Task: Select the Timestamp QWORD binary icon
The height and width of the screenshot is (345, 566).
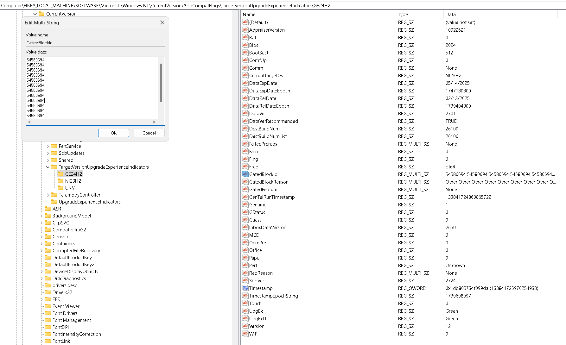Action: click(x=245, y=288)
